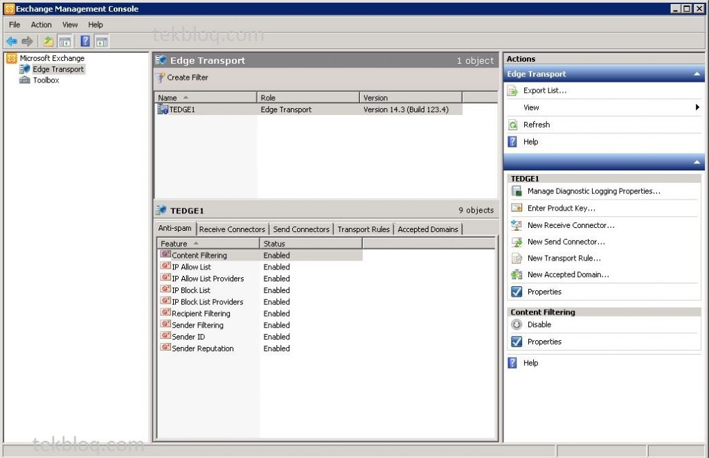Screen dimensions: 709x458
Task: Select the Sender ID row
Action: coord(260,337)
